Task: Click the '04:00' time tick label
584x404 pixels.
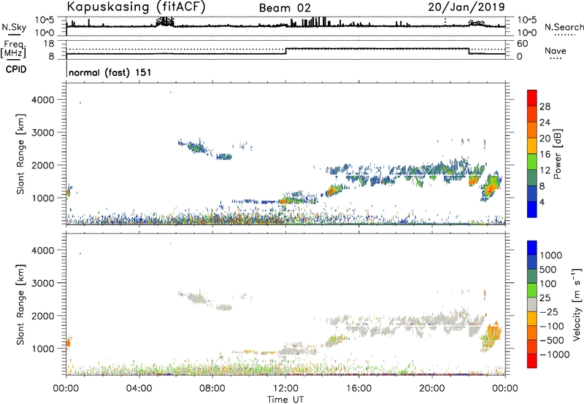Action: click(139, 389)
